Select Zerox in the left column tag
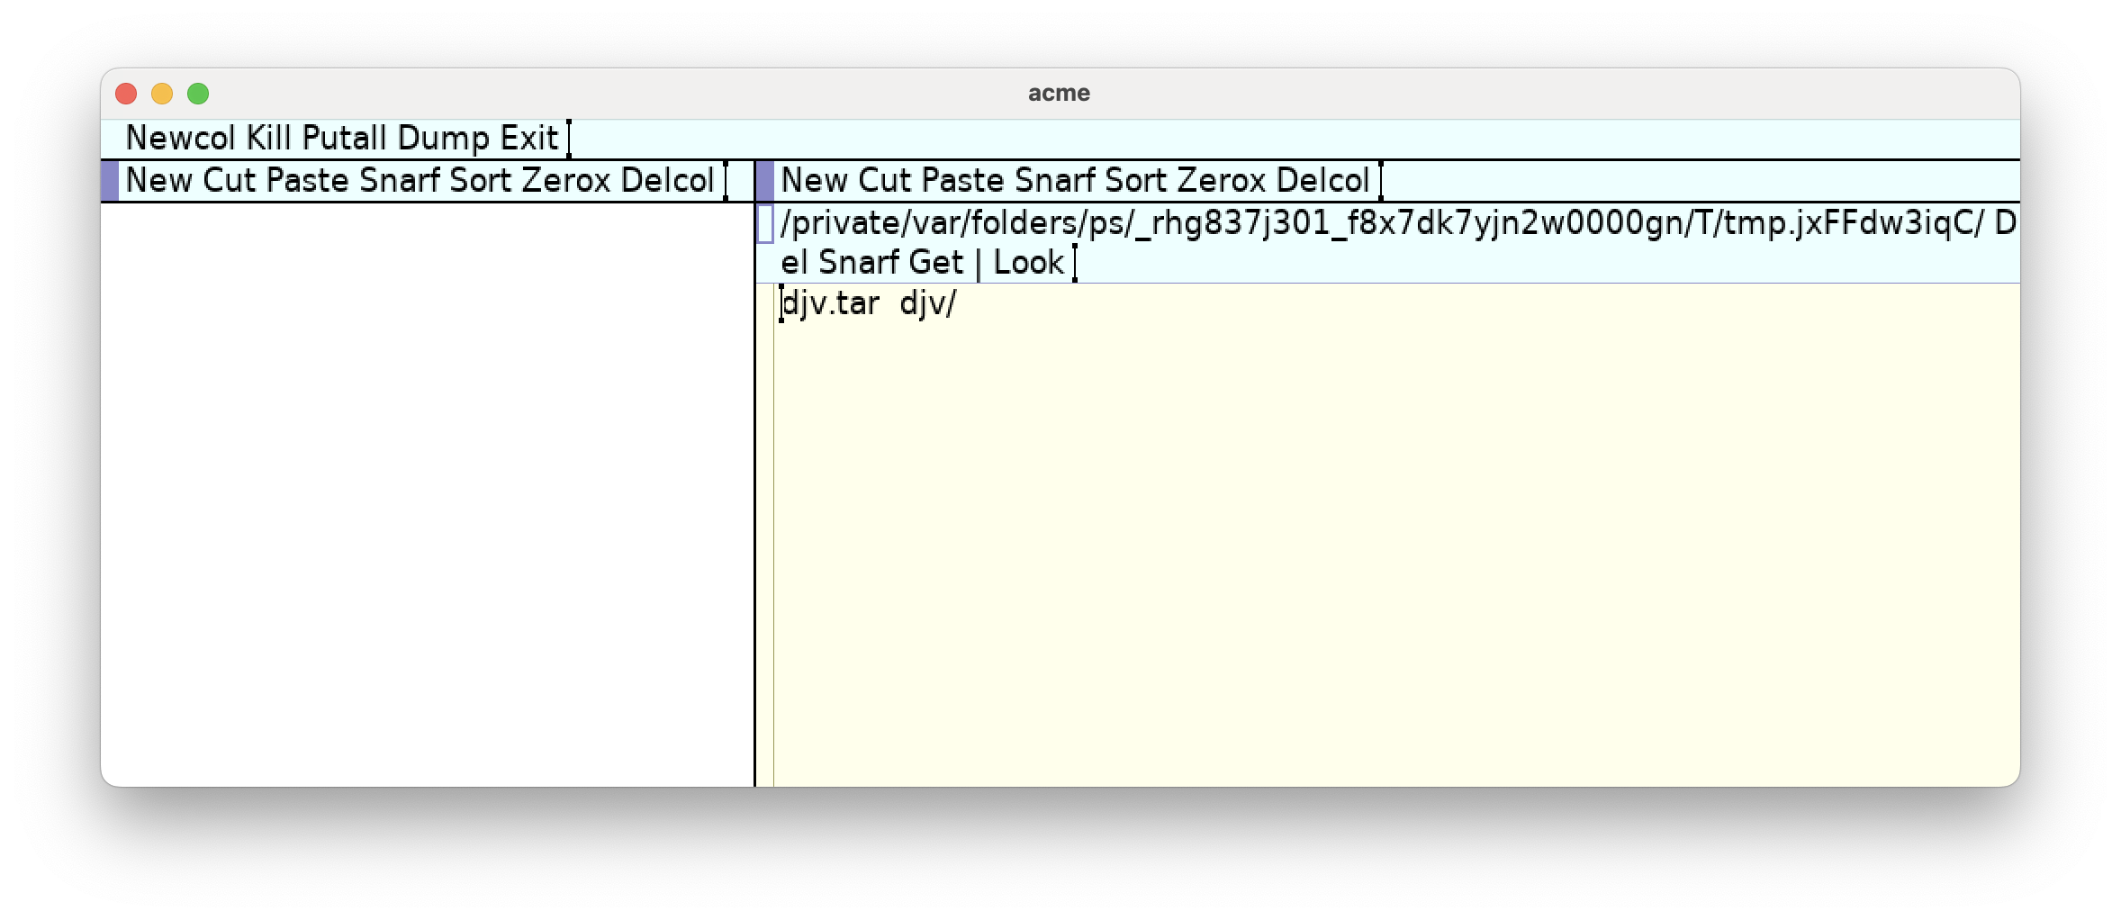Viewport: 2121px width, 920px height. coord(566,181)
